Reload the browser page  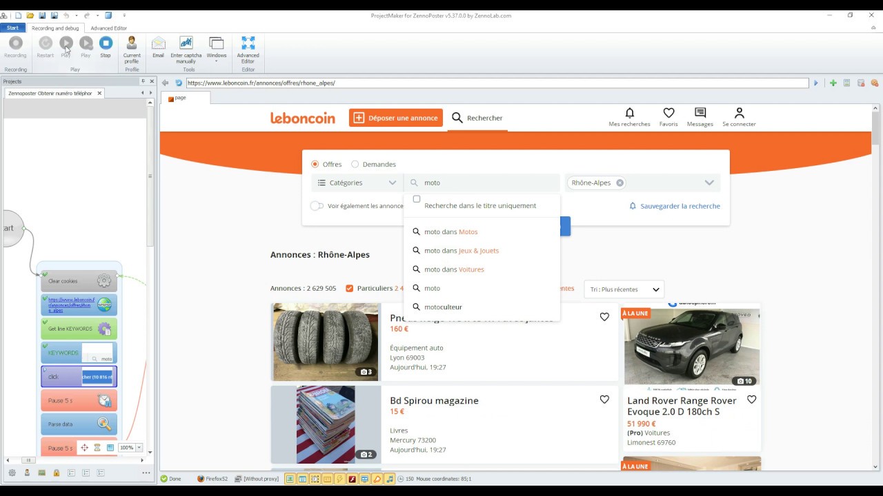[x=179, y=83]
